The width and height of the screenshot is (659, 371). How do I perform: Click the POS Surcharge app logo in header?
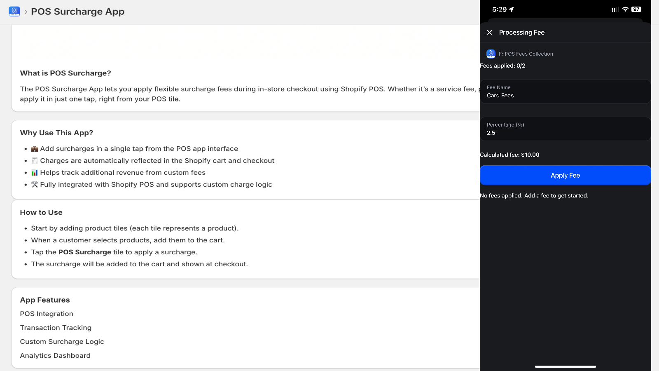[x=14, y=12]
